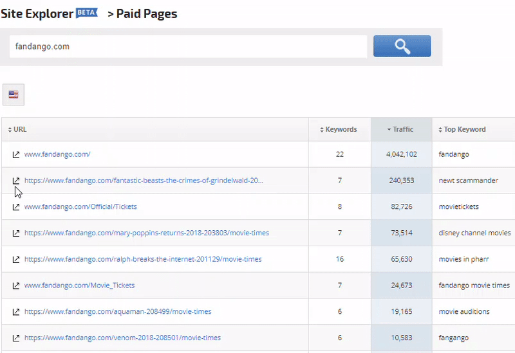
Task: Click external link icon beside Official/Tickets URL
Action: click(x=16, y=207)
